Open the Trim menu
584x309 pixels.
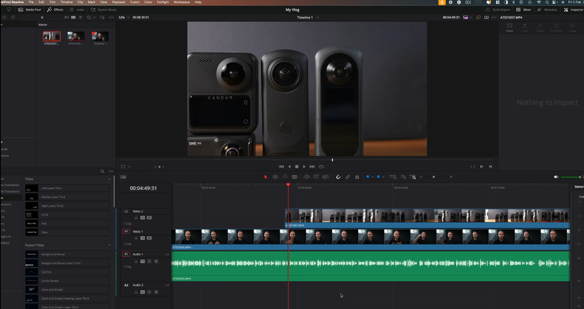52,2
